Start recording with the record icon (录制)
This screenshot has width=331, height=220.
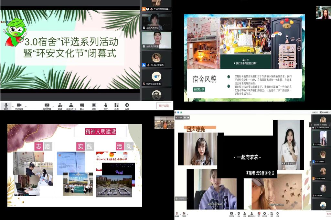(94, 105)
